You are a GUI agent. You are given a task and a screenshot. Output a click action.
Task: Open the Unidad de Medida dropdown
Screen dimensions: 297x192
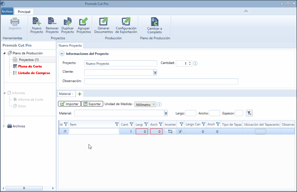pos(146,105)
